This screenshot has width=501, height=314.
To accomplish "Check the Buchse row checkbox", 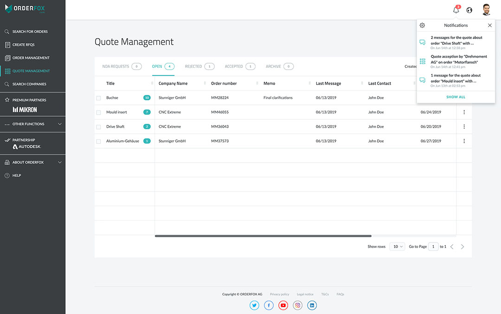I will (x=98, y=98).
